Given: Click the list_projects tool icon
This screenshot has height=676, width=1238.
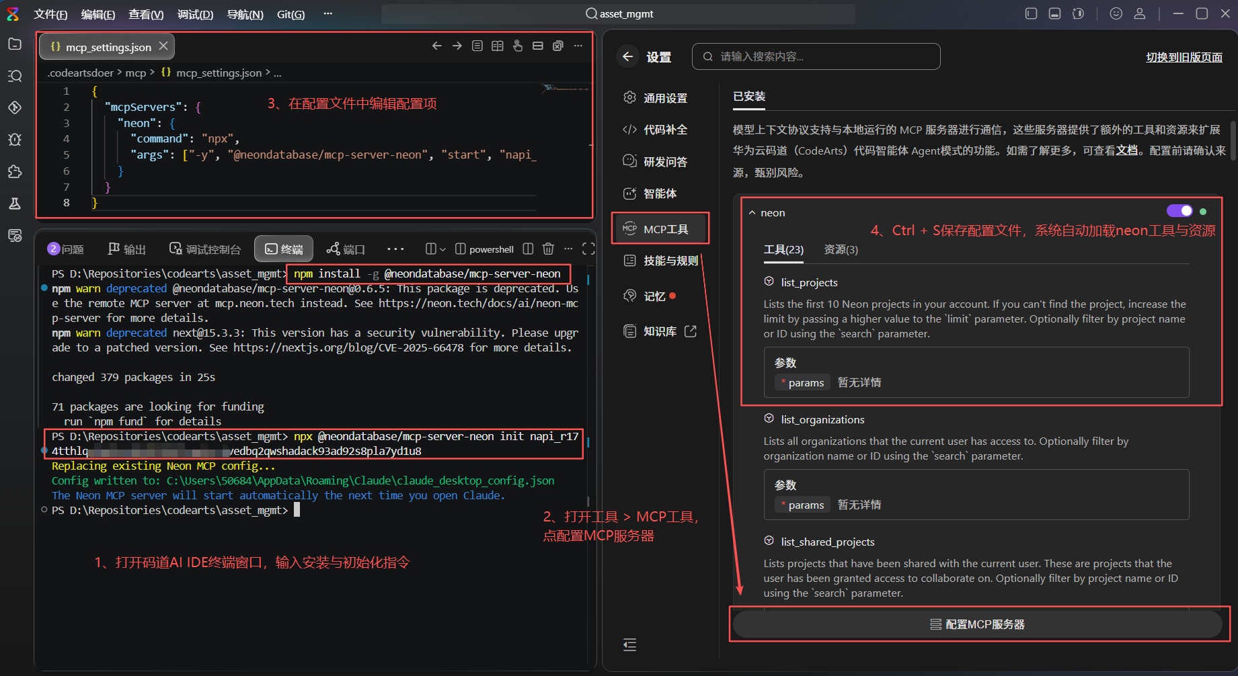Looking at the screenshot, I should (769, 282).
